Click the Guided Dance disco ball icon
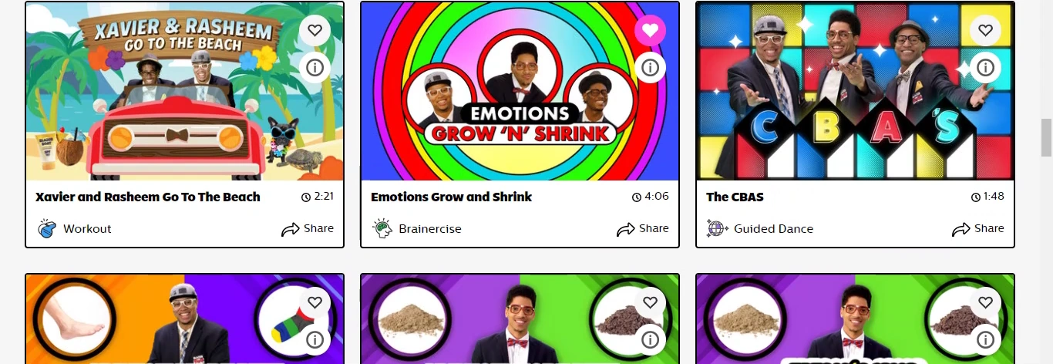The height and width of the screenshot is (364, 1053). coord(718,228)
